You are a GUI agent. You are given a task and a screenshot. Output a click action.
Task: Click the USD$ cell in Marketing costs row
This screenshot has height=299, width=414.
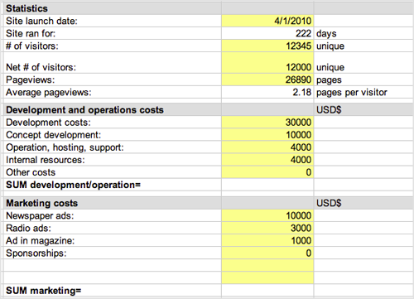pyautogui.click(x=363, y=203)
